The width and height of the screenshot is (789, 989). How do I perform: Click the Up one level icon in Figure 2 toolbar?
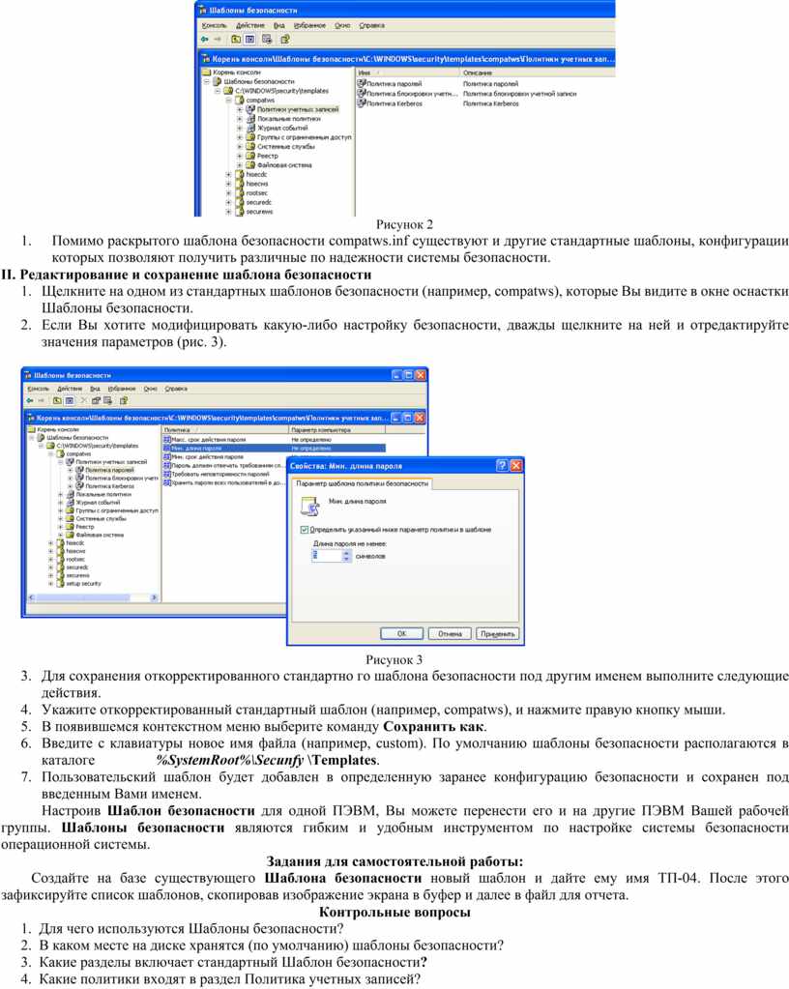tap(235, 39)
